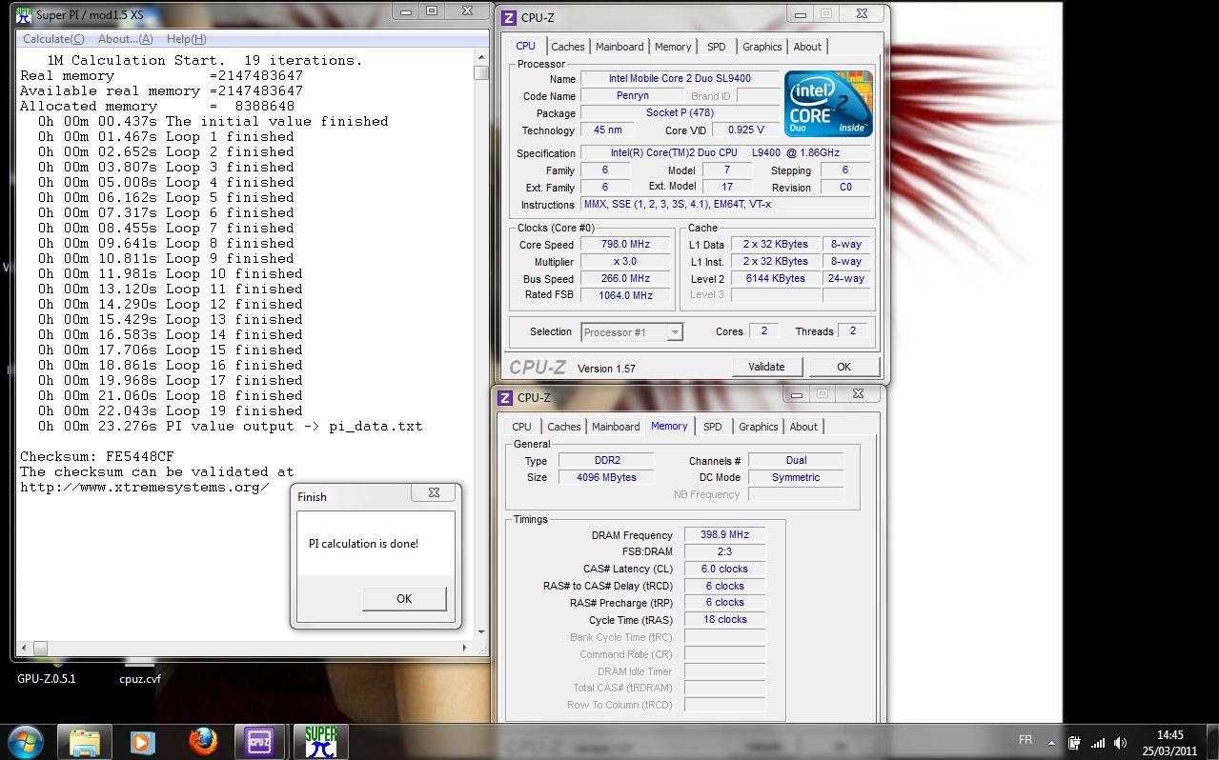Screen dimensions: 1219x760
Task: Open Caches tab in bottom CPU-Z window
Action: (x=564, y=427)
